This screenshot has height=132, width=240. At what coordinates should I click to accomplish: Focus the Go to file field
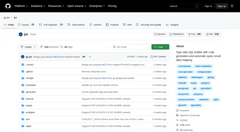coord(131,47)
